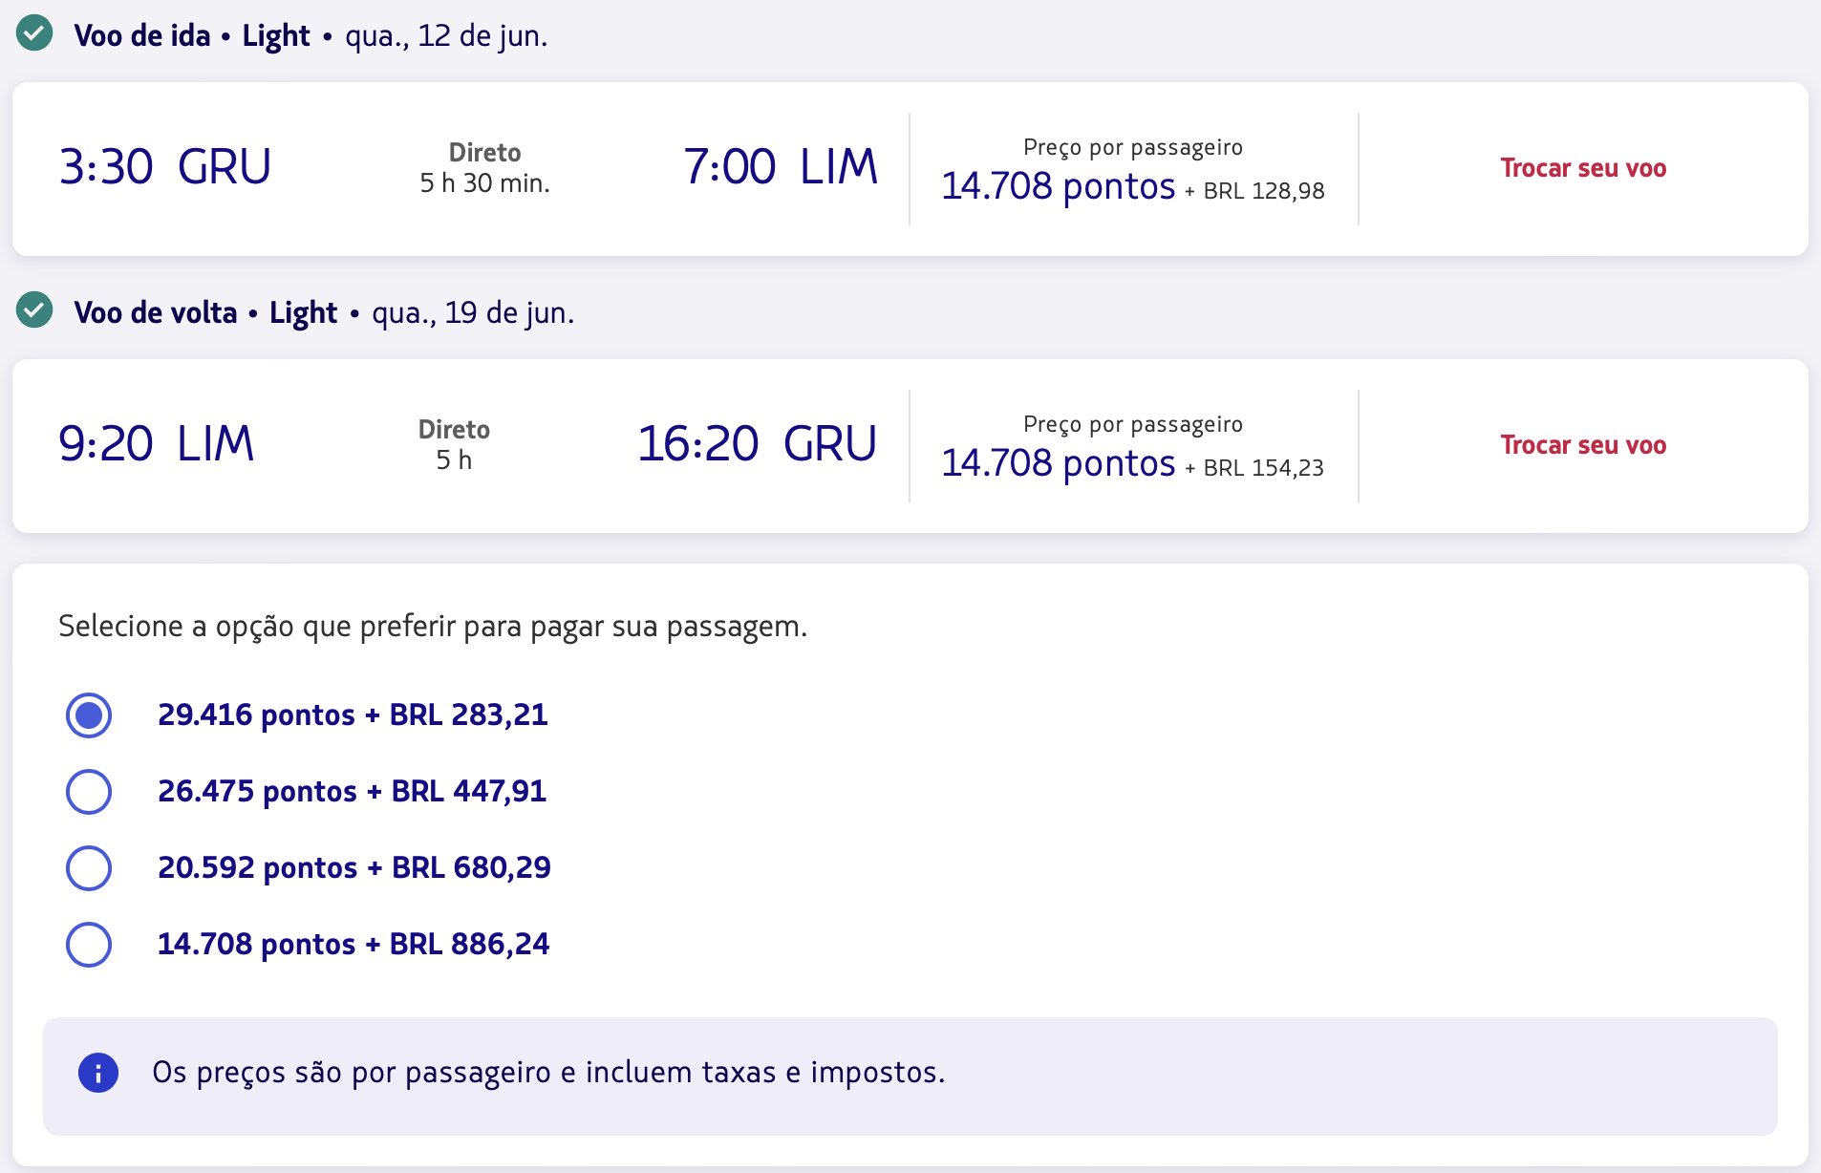Click qua., 12 de jun. date
Screen dimensions: 1821x1173
(446, 36)
